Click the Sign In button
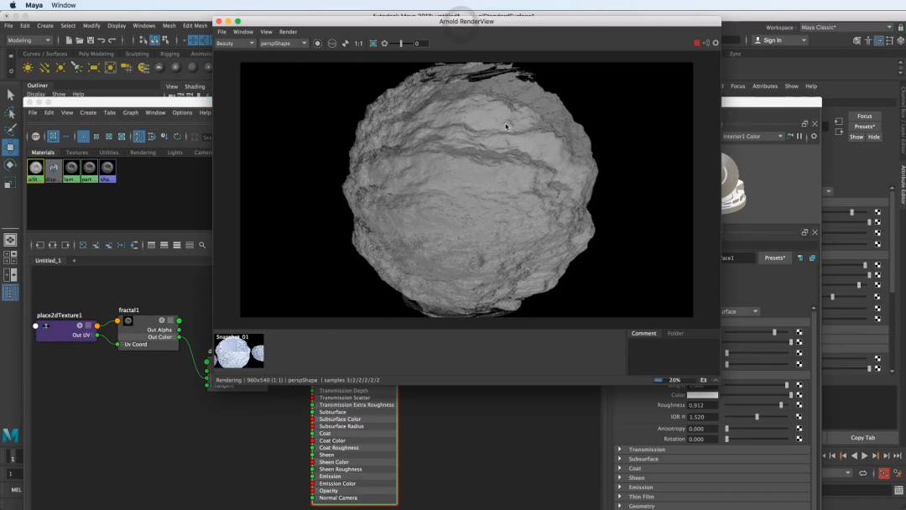Viewport: 906px width, 510px height. click(773, 40)
